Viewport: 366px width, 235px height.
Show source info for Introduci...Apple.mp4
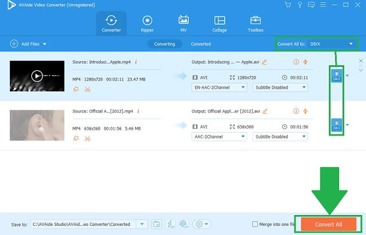pos(136,62)
